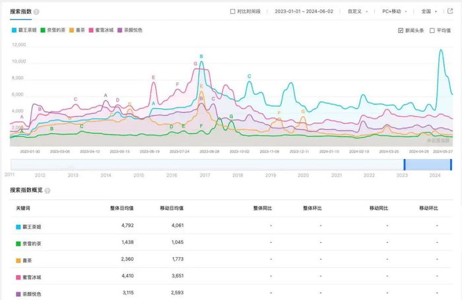
Task: Toggle the 奈雪的茶 green legend item
Action: click(53, 30)
